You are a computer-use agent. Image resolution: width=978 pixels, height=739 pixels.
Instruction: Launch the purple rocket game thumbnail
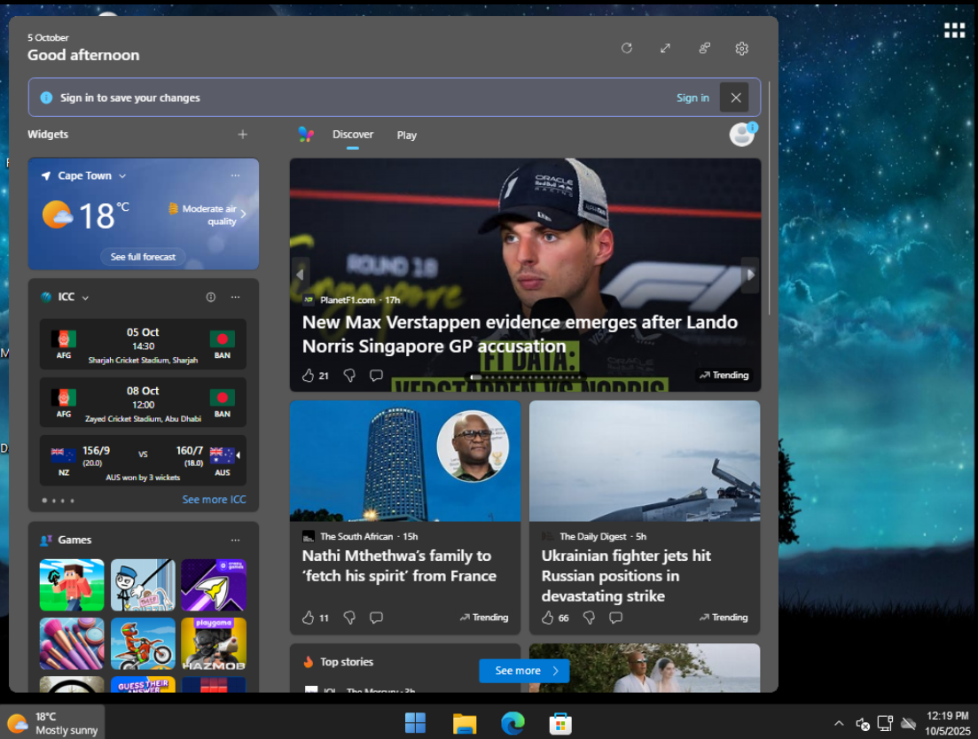pyautogui.click(x=214, y=585)
